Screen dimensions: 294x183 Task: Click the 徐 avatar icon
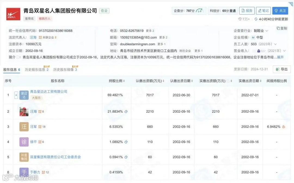(x=24, y=142)
